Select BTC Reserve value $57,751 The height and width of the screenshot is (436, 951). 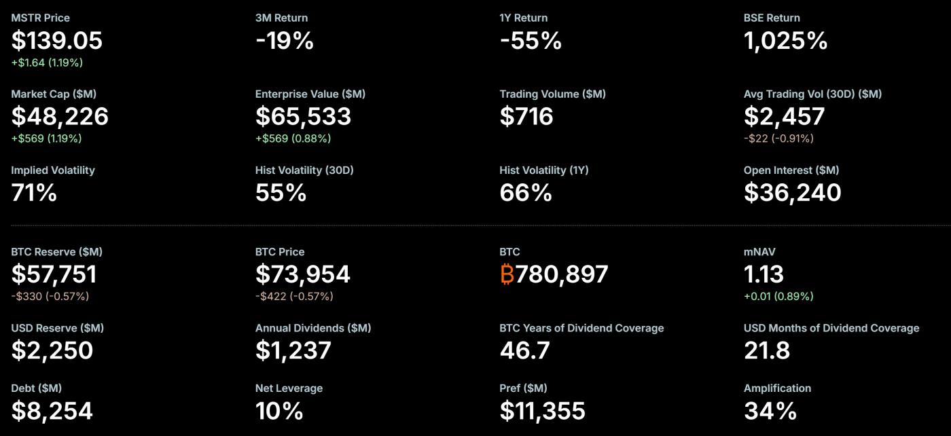tap(54, 274)
